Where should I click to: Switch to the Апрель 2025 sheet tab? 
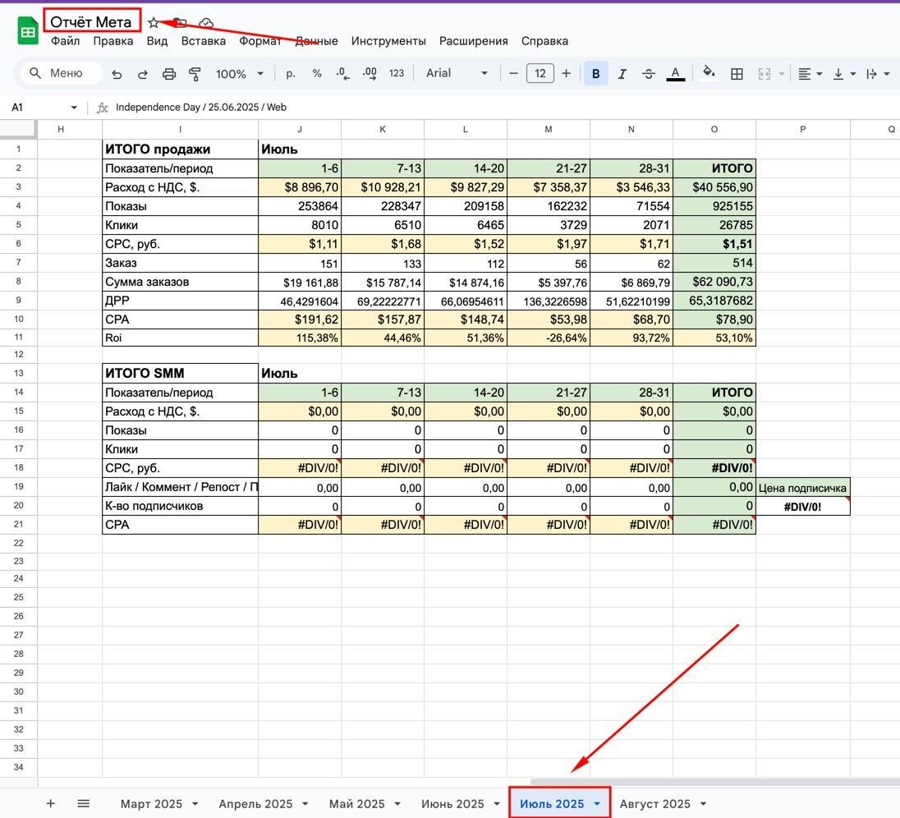[255, 804]
